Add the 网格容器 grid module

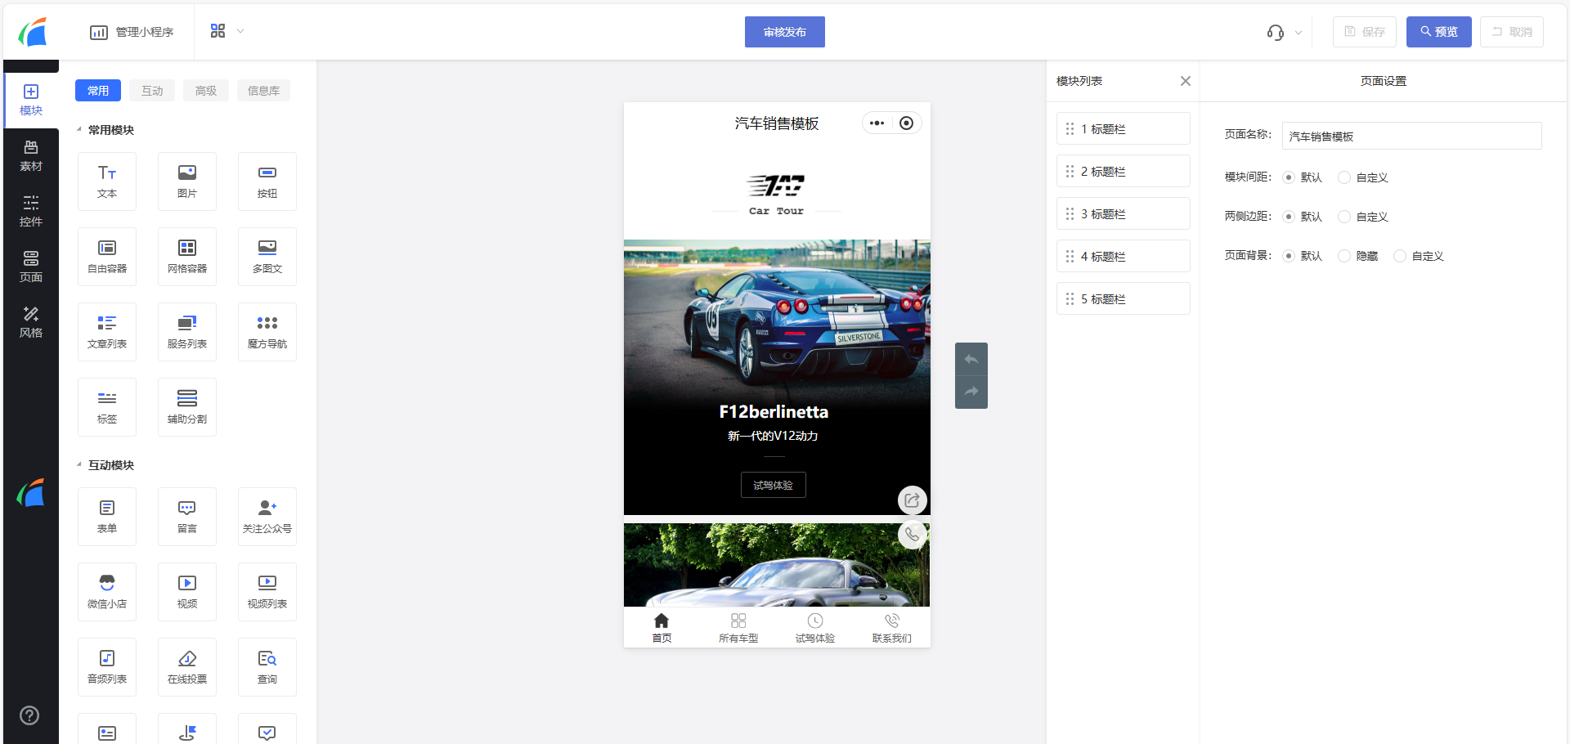pos(187,257)
